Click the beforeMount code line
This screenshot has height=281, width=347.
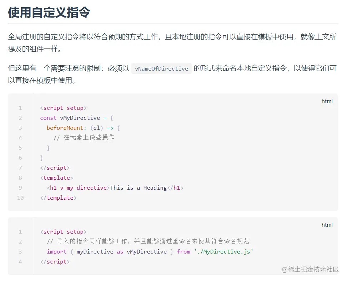point(83,128)
